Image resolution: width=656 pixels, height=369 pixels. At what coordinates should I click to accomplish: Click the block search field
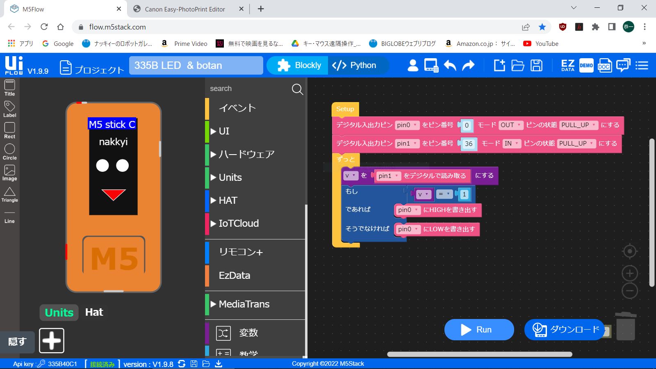[248, 89]
